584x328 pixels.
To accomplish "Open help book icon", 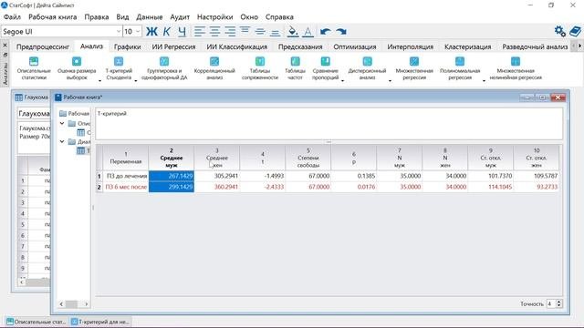I will 575,31.
